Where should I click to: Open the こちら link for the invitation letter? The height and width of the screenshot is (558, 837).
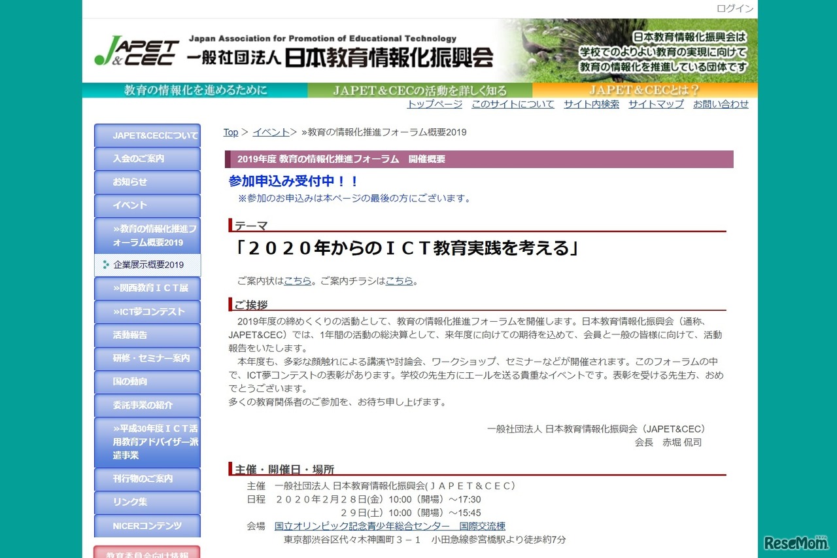coord(298,281)
